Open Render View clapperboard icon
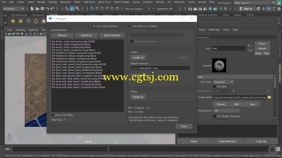 coord(190,8)
